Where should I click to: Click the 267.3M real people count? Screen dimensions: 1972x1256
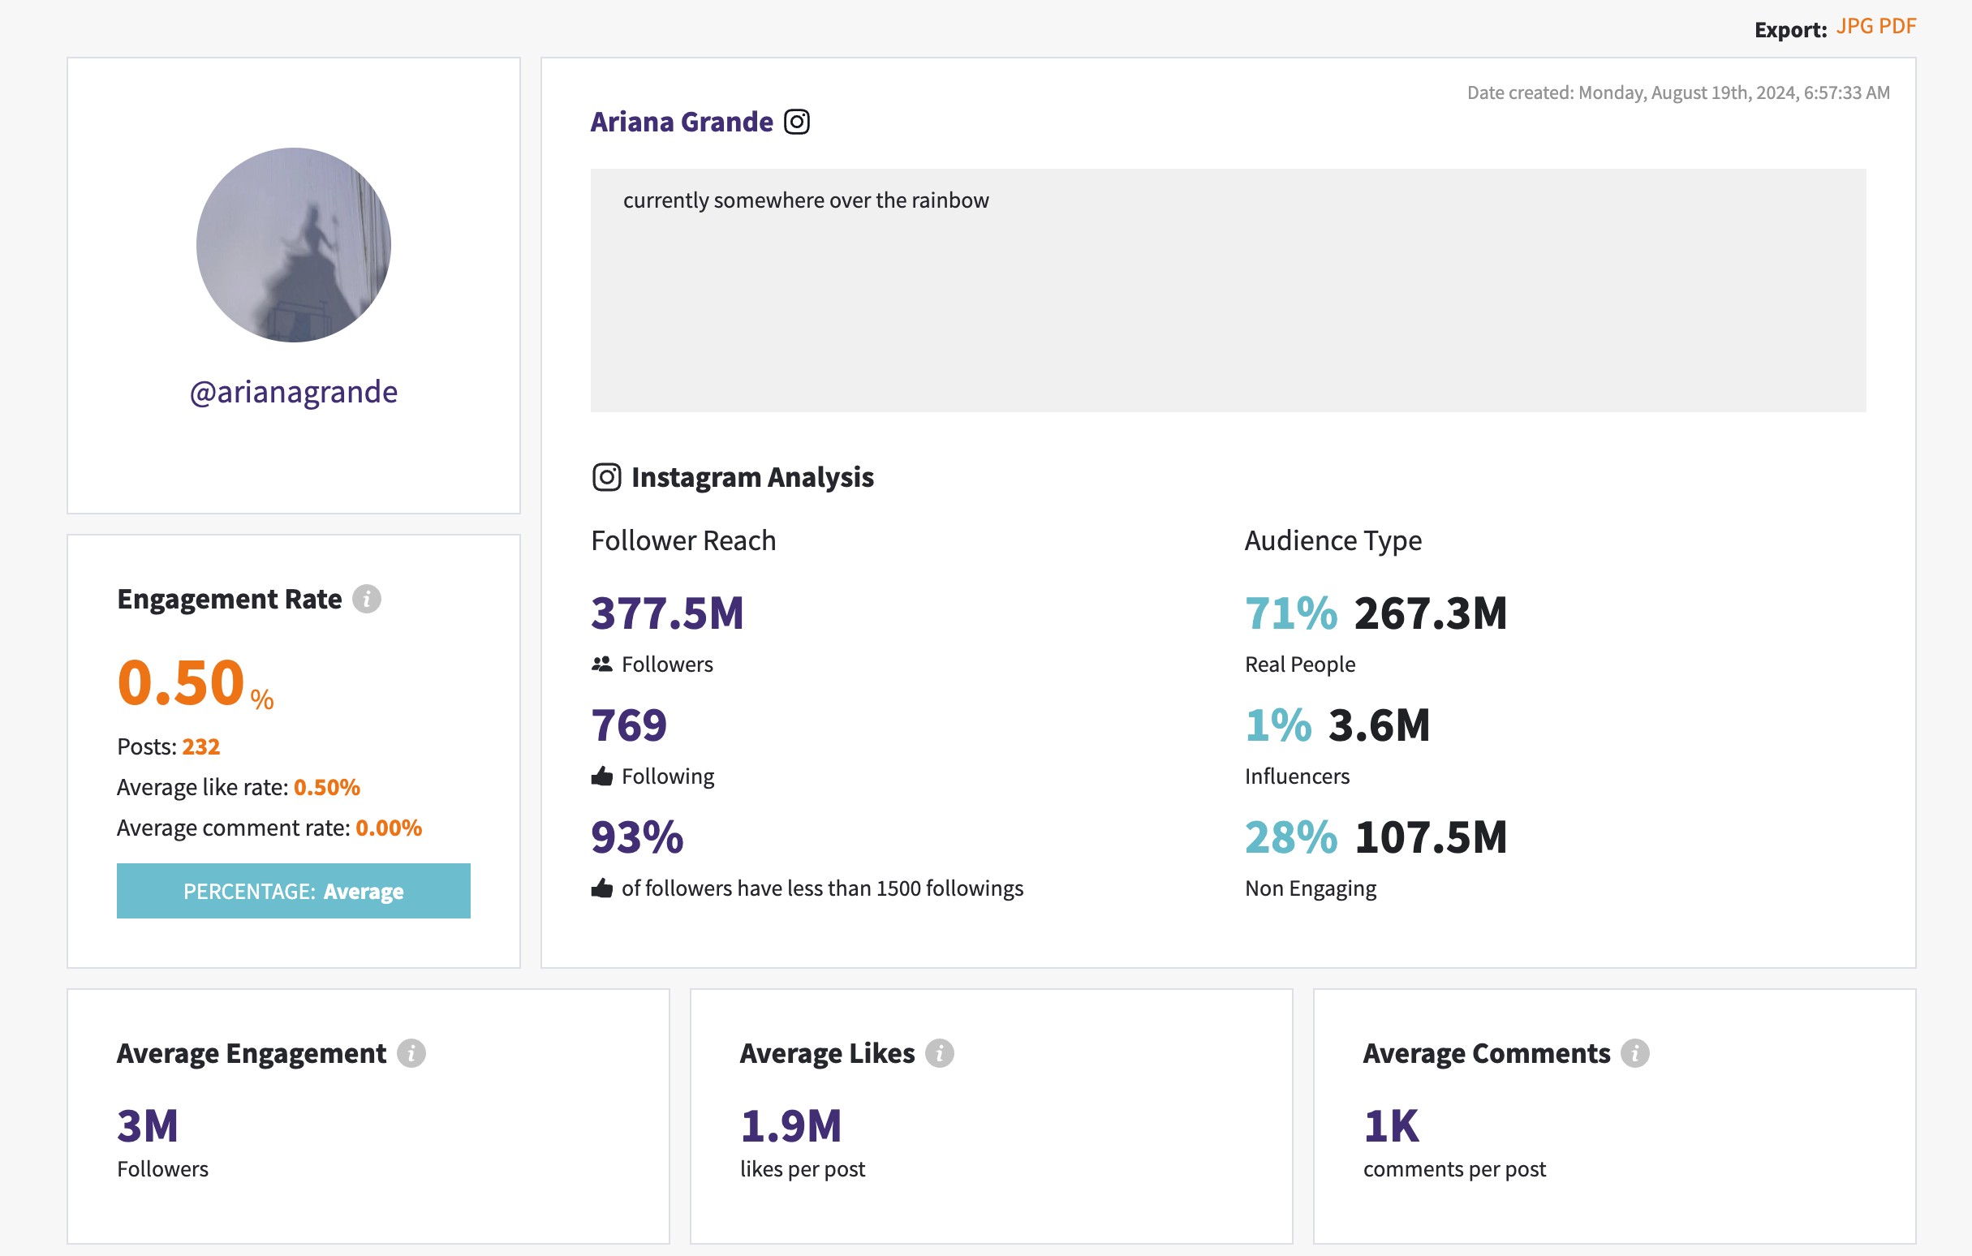1430,613
